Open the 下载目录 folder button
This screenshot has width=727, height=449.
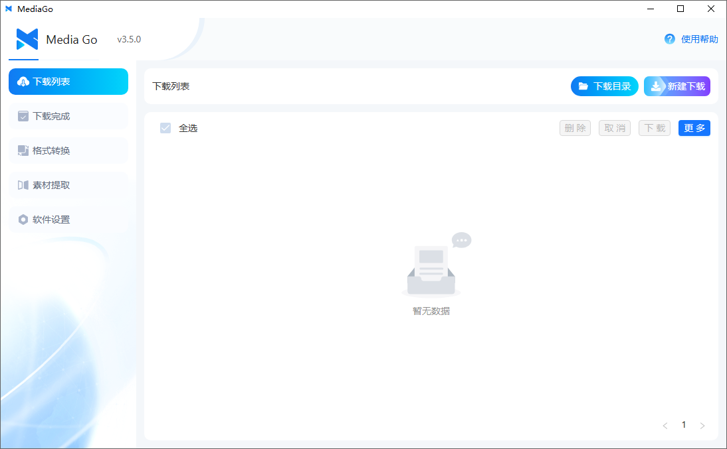point(605,86)
